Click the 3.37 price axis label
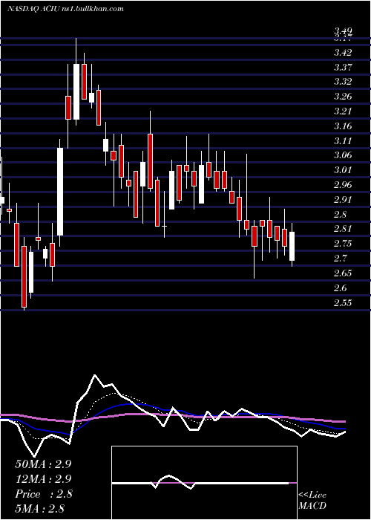 pyautogui.click(x=343, y=68)
